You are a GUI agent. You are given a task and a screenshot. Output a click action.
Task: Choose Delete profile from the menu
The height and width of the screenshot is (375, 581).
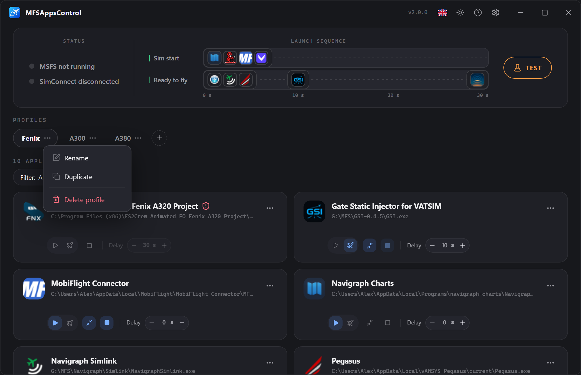pyautogui.click(x=87, y=200)
